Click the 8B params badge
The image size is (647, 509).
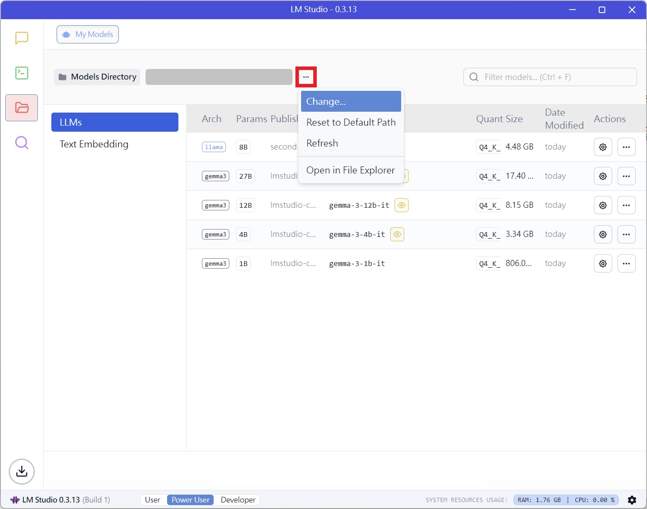(243, 147)
